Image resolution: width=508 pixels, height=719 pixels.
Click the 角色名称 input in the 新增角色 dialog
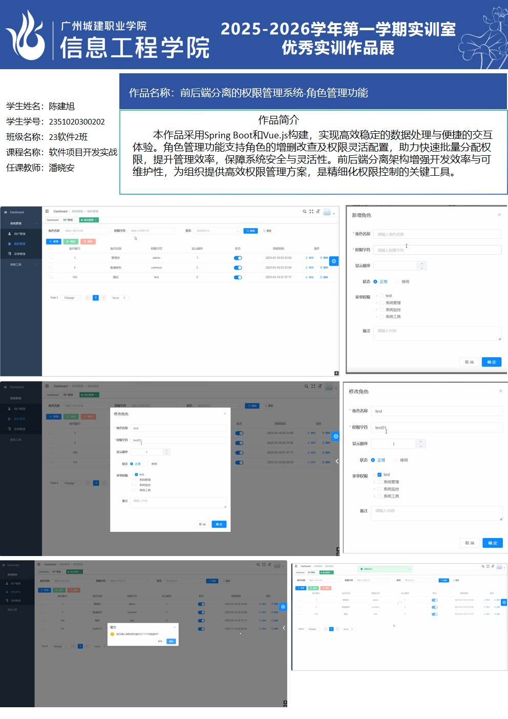click(x=436, y=234)
